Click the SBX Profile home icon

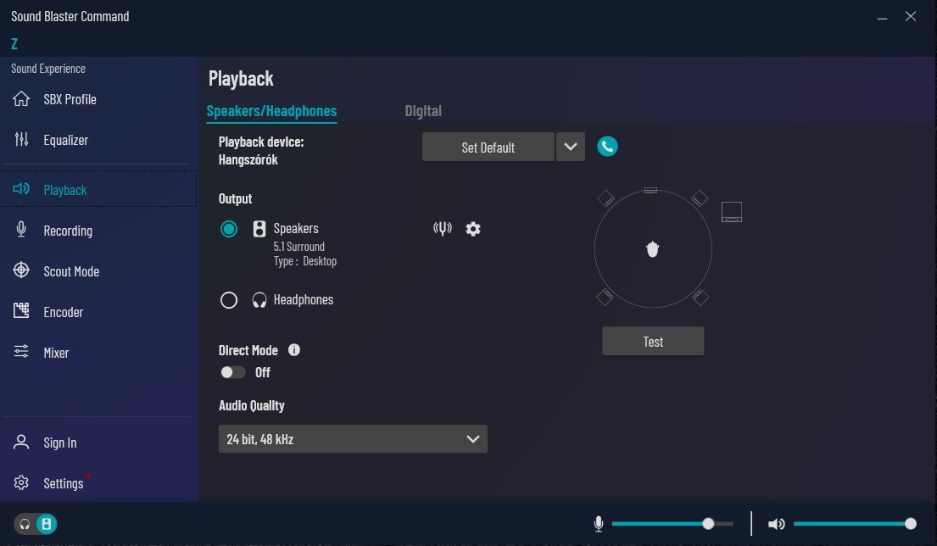pos(21,98)
